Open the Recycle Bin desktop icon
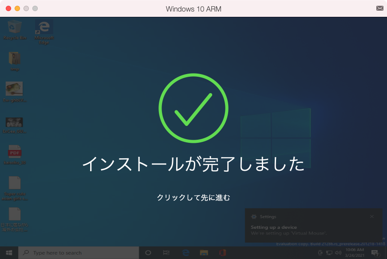Image resolution: width=387 pixels, height=259 pixels. tap(15, 30)
